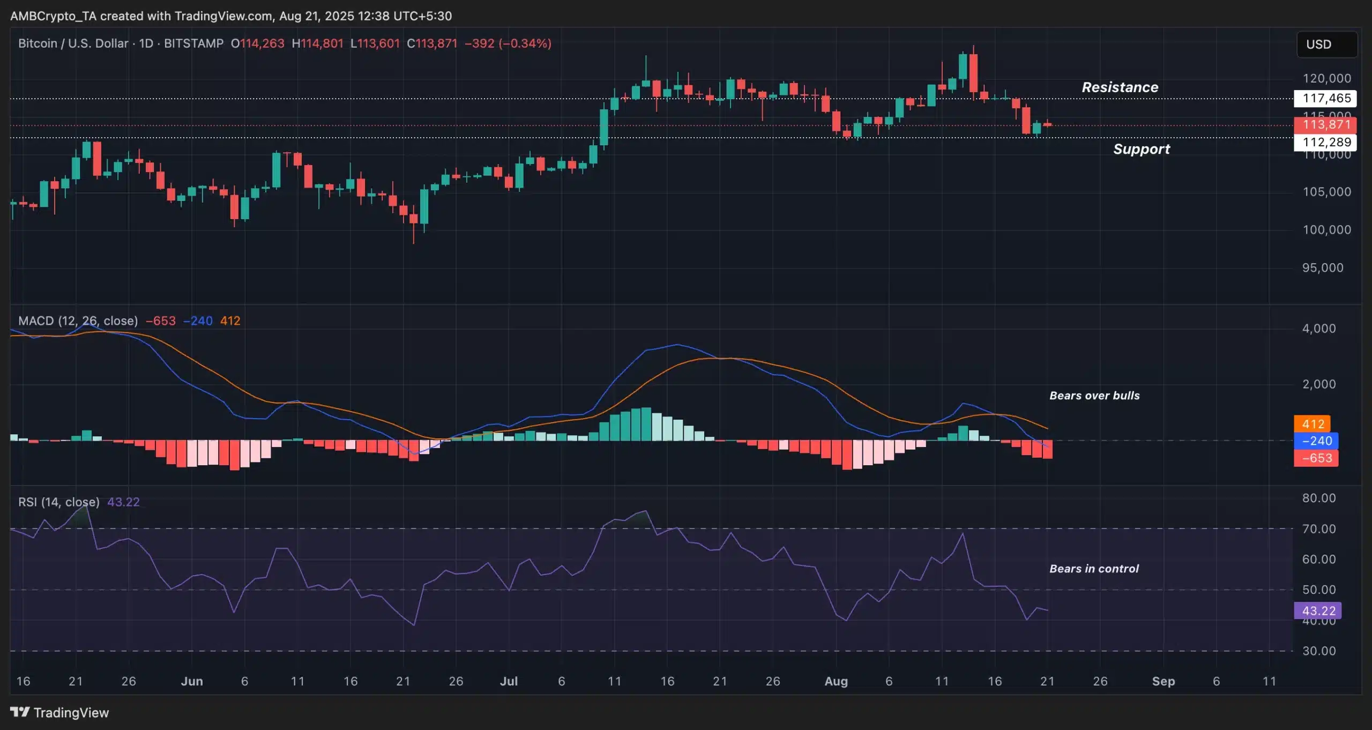Viewport: 1372px width, 730px height.
Task: Click the 112,289 support price label
Action: (1326, 142)
